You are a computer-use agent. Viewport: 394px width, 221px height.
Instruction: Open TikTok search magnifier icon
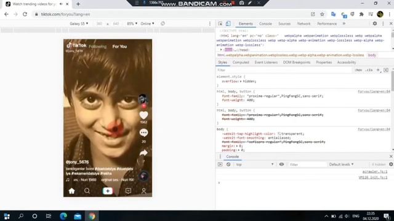[x=87, y=191]
